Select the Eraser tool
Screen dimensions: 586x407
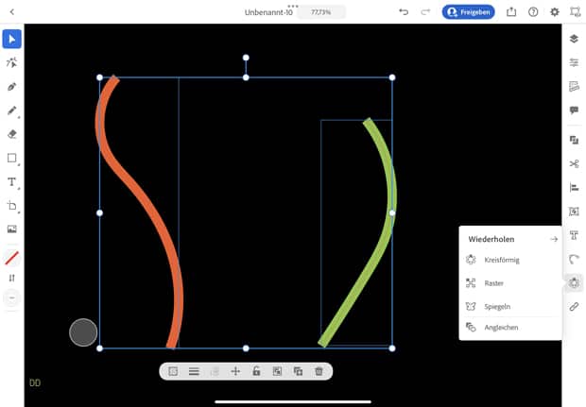[x=12, y=134]
